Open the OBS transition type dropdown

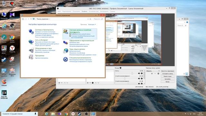pos(153,71)
